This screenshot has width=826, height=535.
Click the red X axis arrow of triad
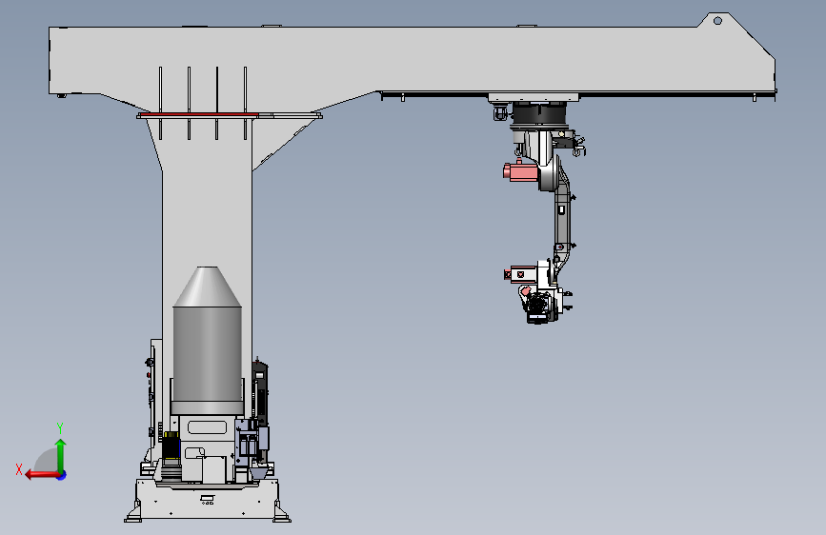pyautogui.click(x=41, y=475)
